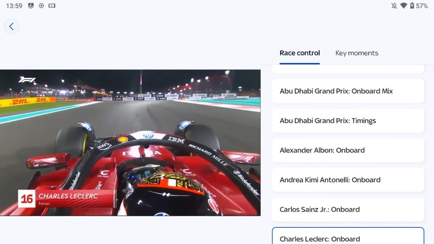Tap the battery charging icon

[x=412, y=6]
